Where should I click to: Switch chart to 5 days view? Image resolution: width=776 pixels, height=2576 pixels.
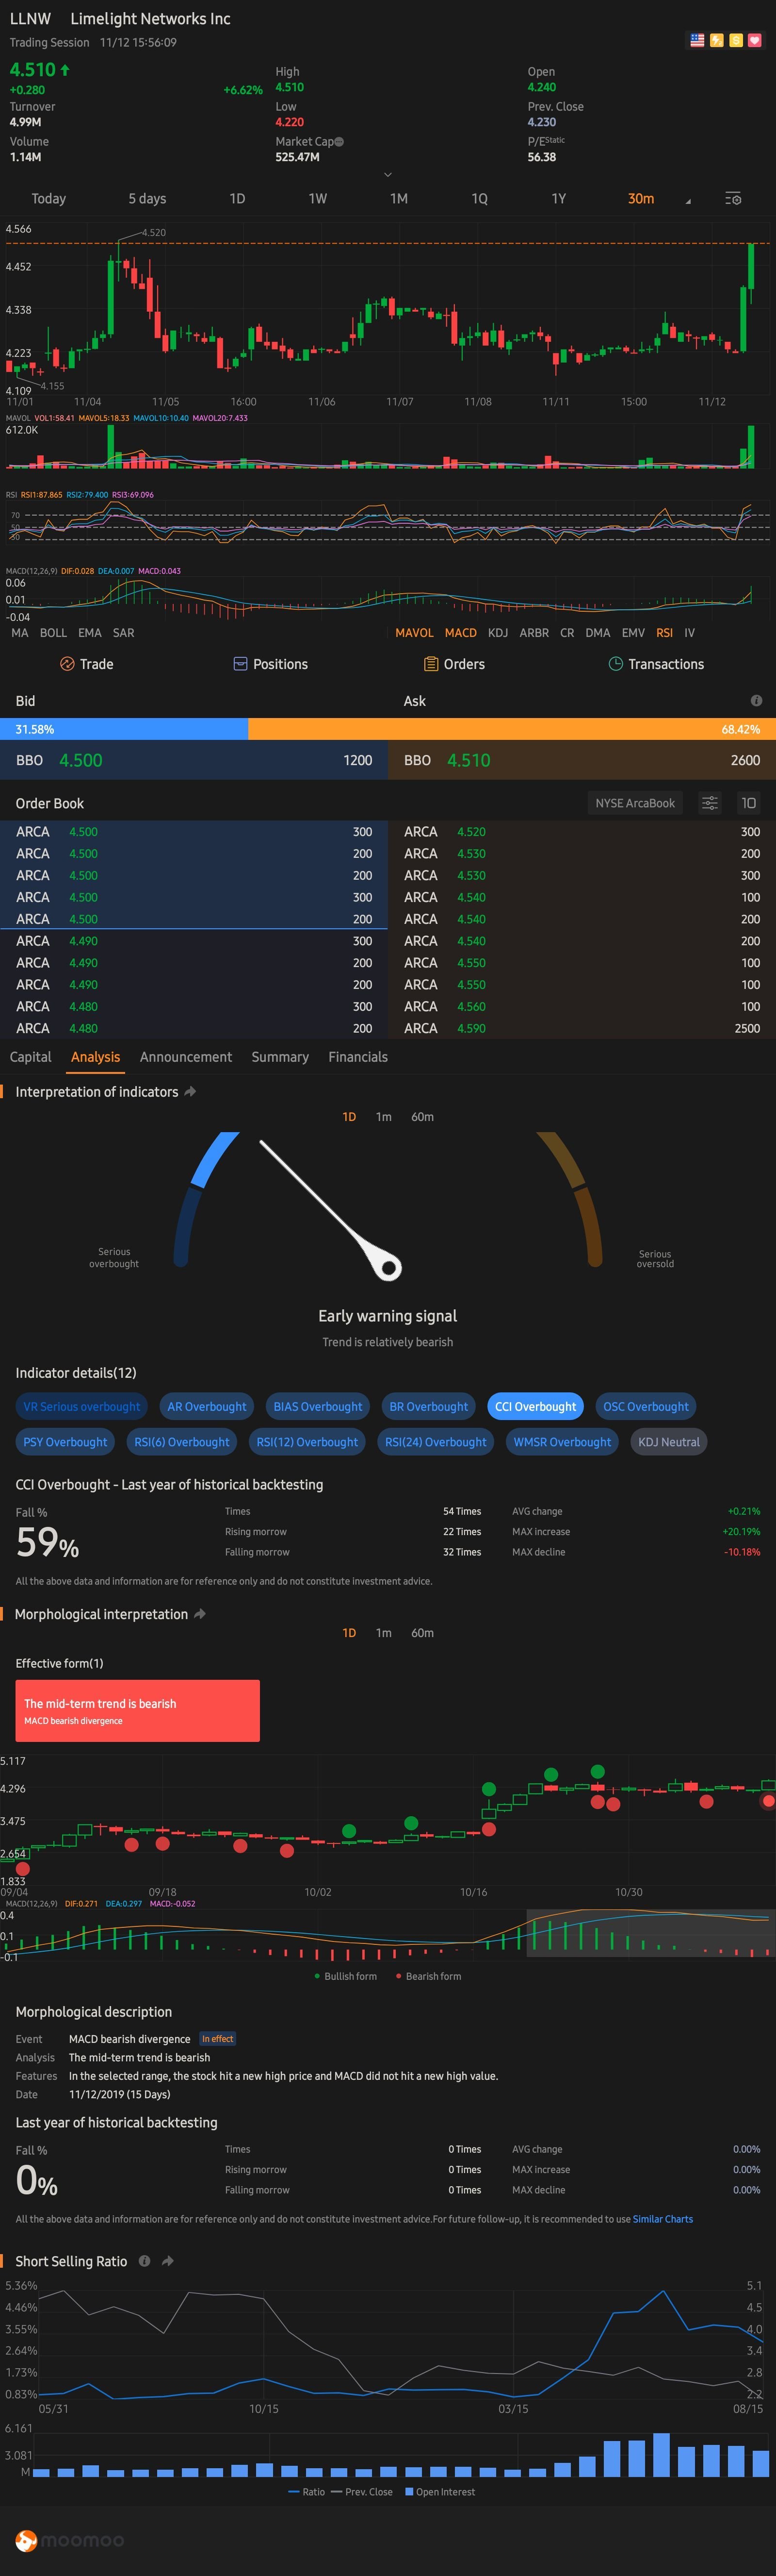tap(147, 199)
